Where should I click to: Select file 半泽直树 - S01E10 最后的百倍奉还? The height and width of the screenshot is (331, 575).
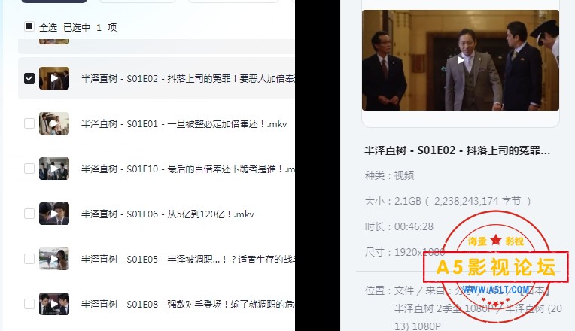[x=187, y=169]
